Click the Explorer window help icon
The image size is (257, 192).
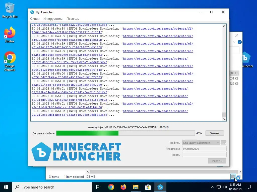coord(239,42)
